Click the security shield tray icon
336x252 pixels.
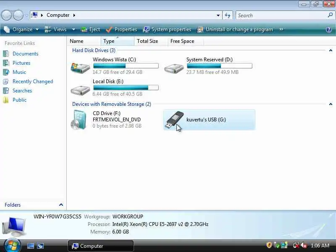[269, 245]
